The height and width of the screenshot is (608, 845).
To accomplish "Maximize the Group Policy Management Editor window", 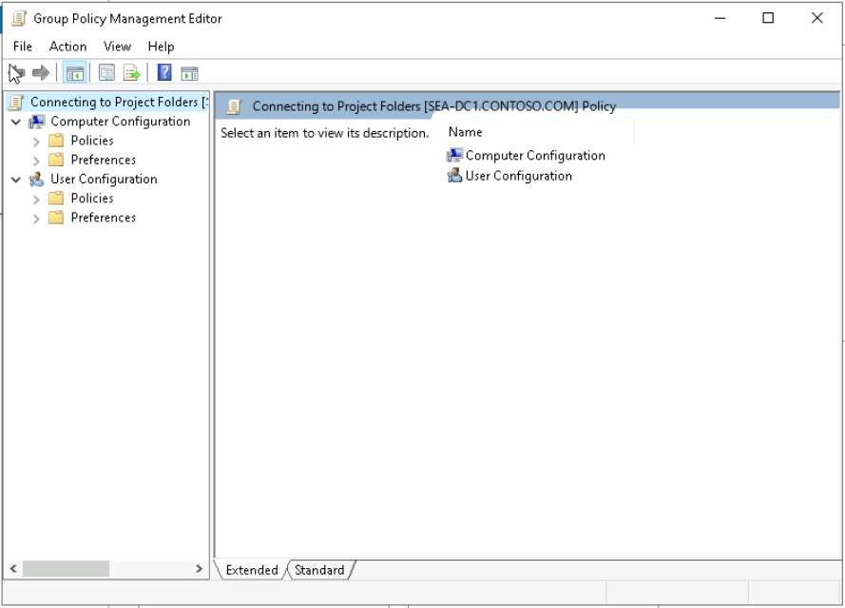I will 768,18.
